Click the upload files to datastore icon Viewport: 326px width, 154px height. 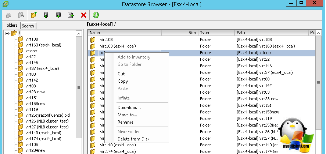(46, 15)
